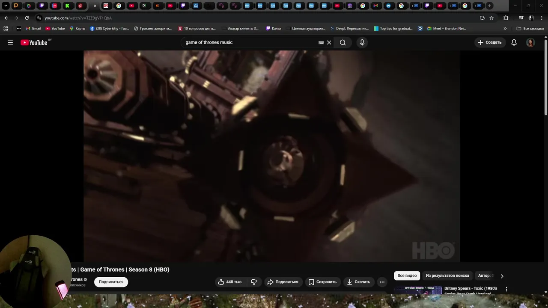The image size is (548, 308).
Task: Dislike the video with thumbs-down icon
Action: [254, 282]
